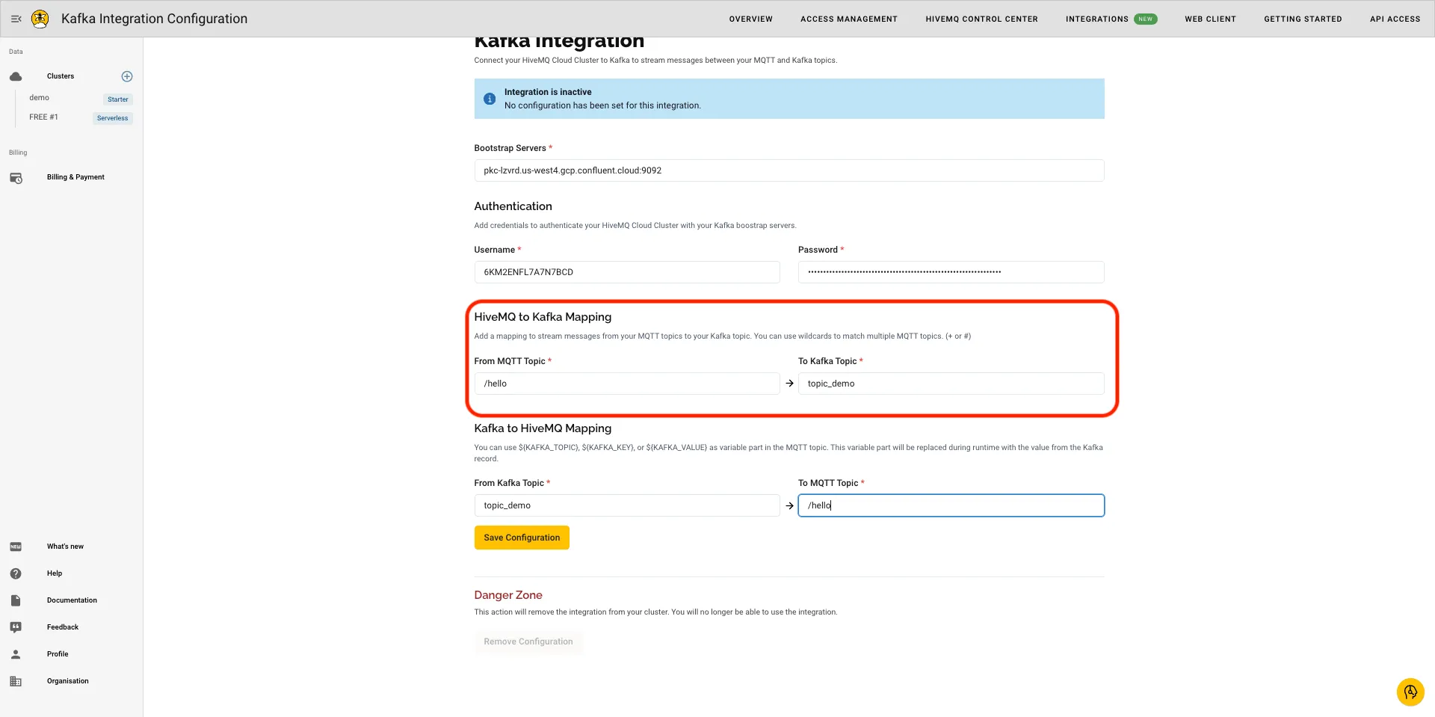The image size is (1435, 717).
Task: Click the Organisation building icon
Action: [x=16, y=681]
